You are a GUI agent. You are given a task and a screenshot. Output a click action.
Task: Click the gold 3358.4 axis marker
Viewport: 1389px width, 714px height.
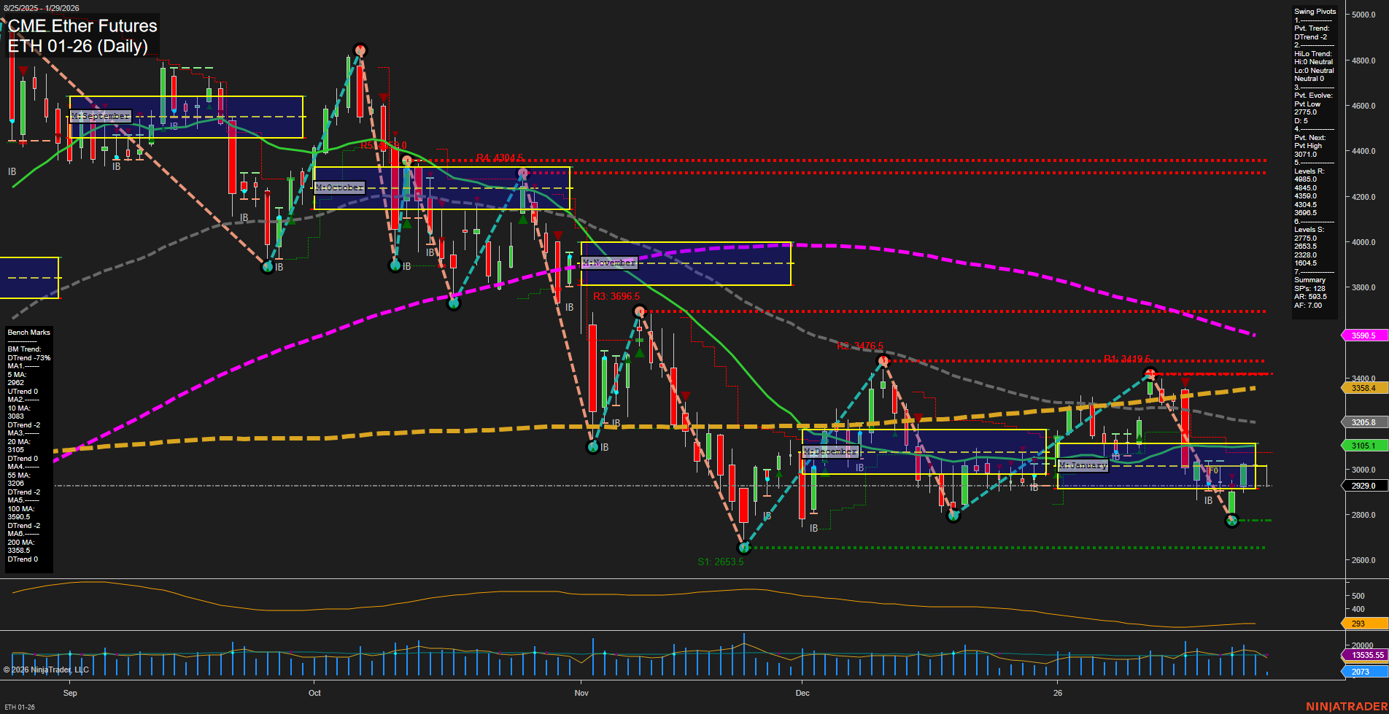[1363, 388]
